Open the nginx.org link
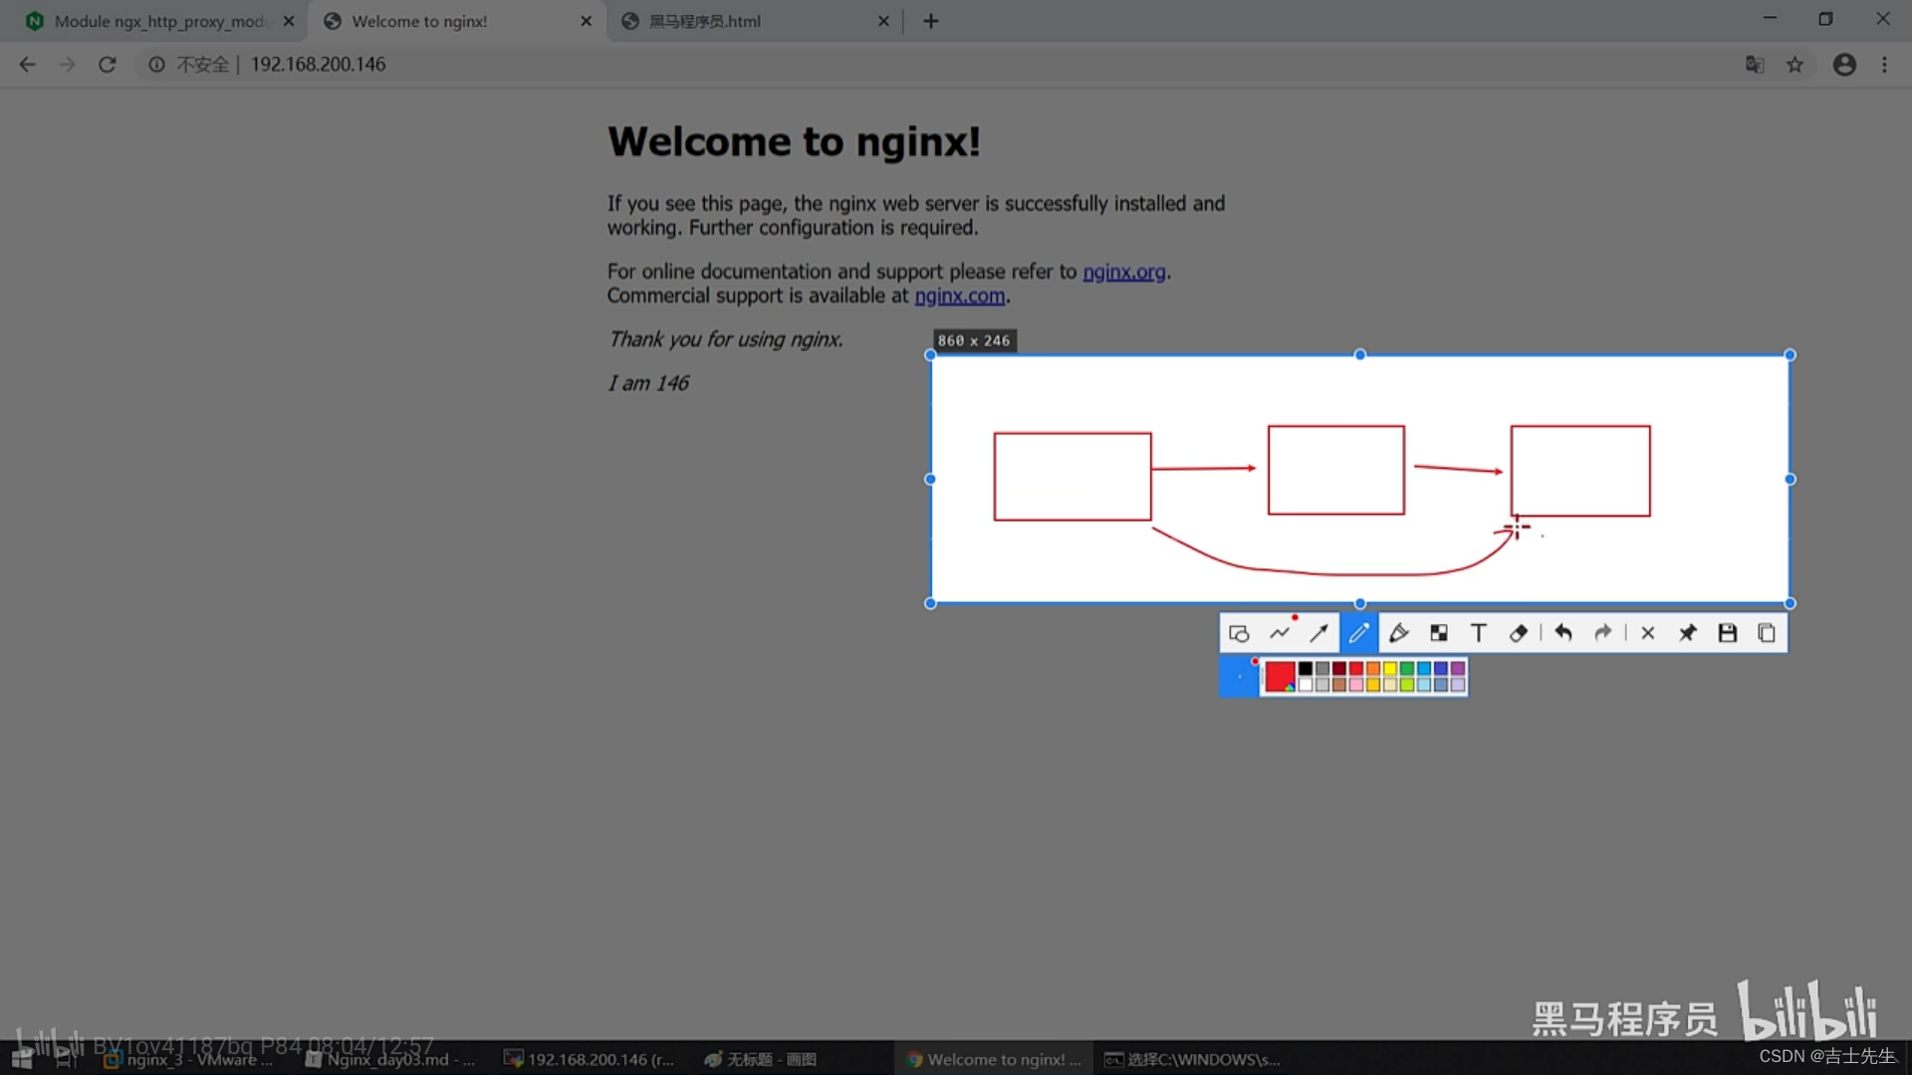 [x=1123, y=272]
